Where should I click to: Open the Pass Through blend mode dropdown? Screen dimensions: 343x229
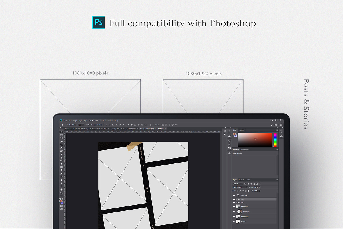240,187
